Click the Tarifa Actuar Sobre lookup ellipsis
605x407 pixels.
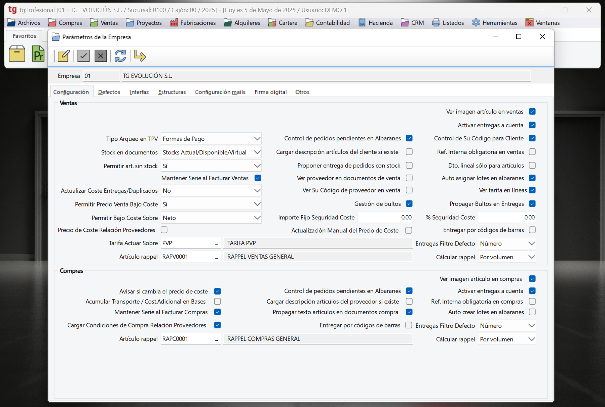point(217,243)
